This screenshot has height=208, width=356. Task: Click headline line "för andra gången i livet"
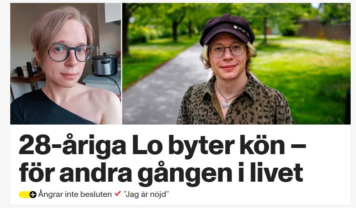161,173
